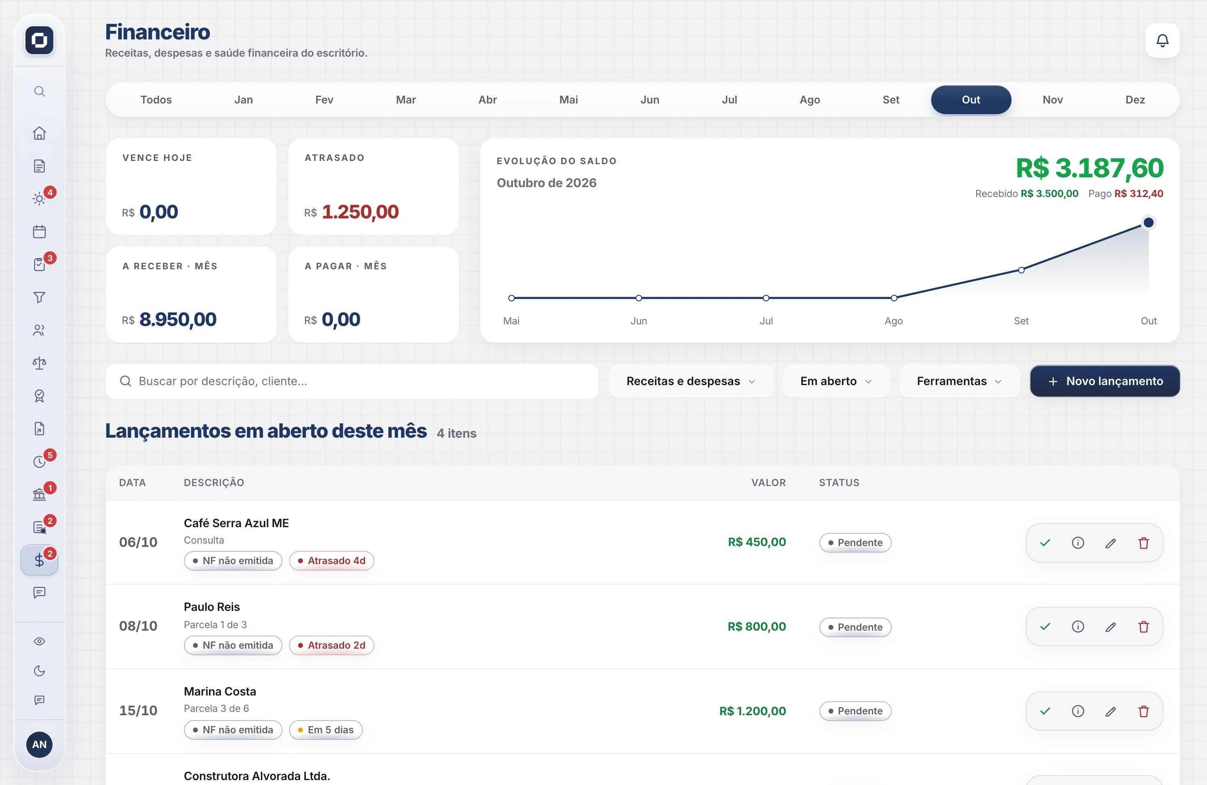The image size is (1207, 785).
Task: Click the Out data point on chart
Action: click(x=1148, y=223)
